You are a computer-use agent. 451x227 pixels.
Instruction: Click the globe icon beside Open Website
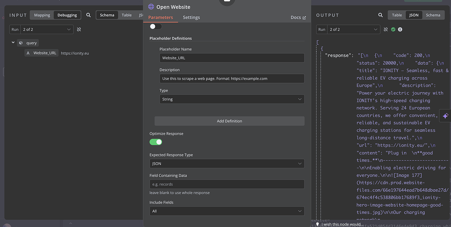[151, 7]
